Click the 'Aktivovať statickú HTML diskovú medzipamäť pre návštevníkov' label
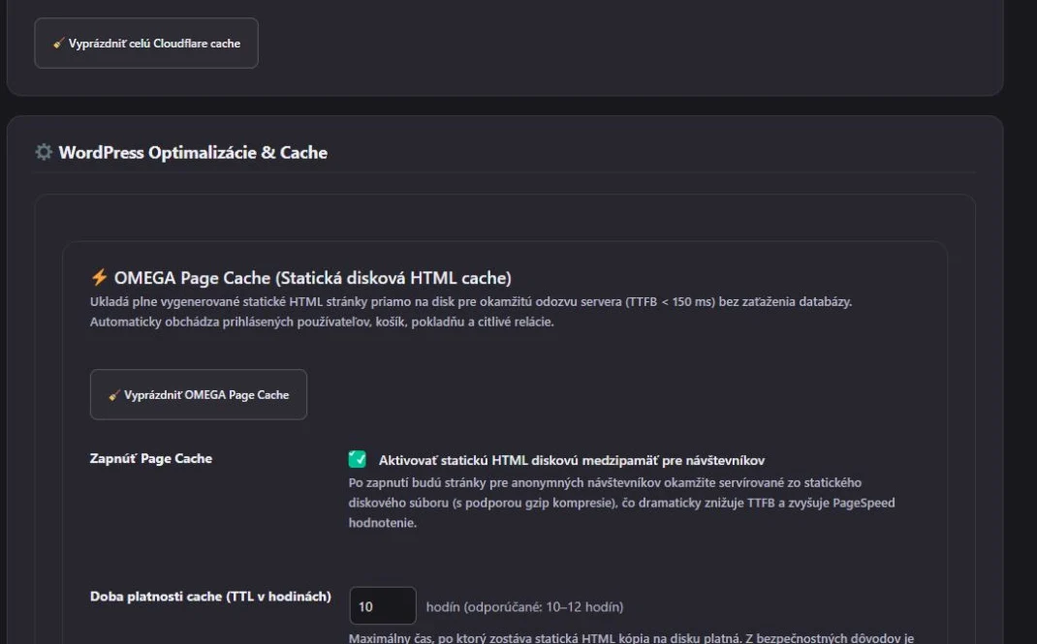Screen dimensions: 1037x644 pyautogui.click(x=572, y=460)
